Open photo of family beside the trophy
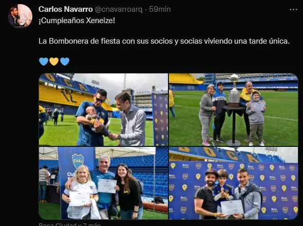Viewport: 303px width, 226px height. click(x=234, y=109)
